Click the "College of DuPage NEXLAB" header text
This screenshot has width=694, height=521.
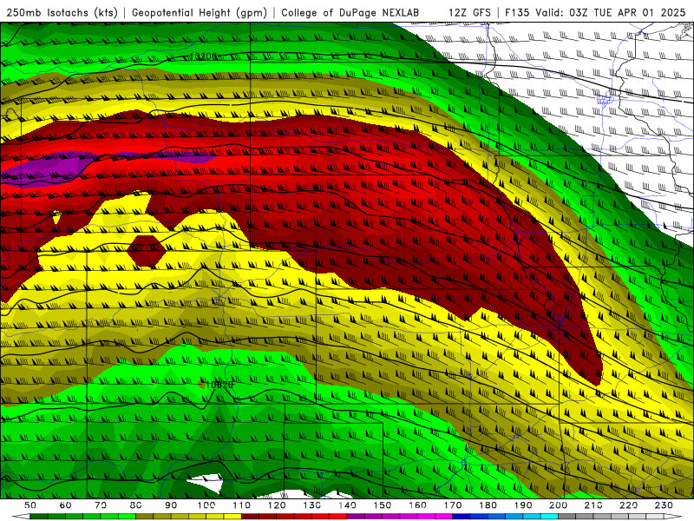(x=350, y=13)
